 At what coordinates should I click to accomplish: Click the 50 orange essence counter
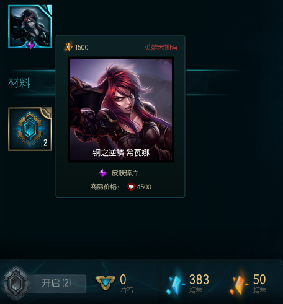(x=259, y=279)
